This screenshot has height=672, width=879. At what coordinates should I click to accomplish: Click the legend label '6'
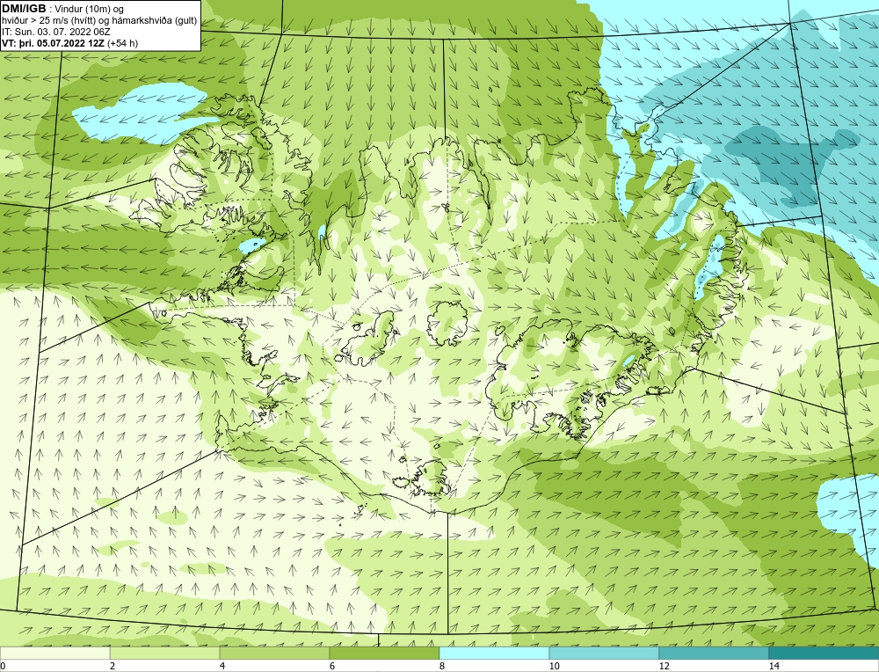(x=332, y=667)
